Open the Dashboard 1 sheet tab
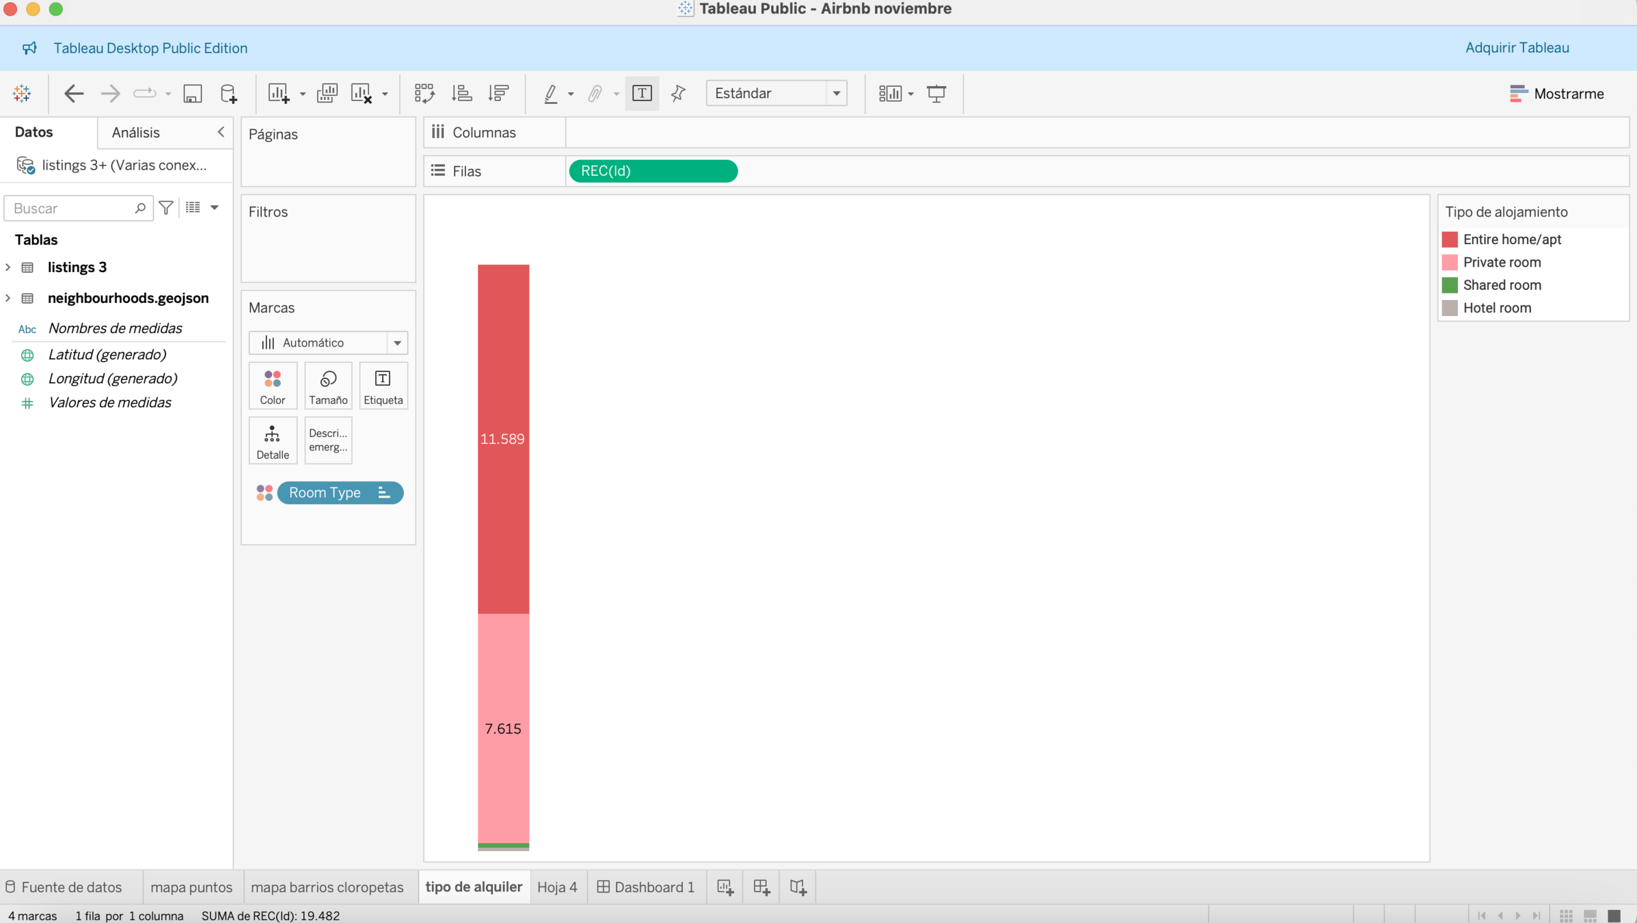The height and width of the screenshot is (923, 1637). [645, 887]
